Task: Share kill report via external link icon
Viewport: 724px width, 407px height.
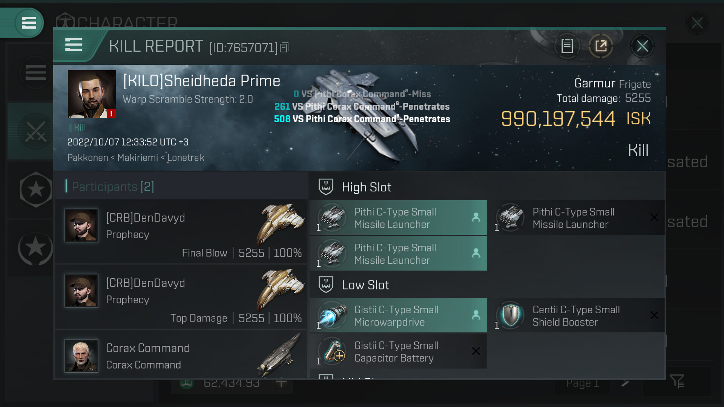Action: coord(601,46)
